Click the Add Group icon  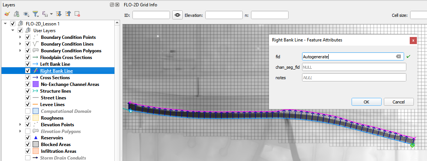click(17, 14)
